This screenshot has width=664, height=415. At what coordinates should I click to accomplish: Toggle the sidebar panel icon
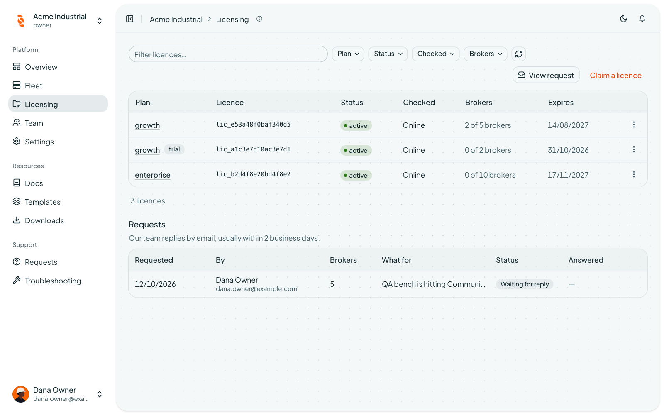click(130, 19)
